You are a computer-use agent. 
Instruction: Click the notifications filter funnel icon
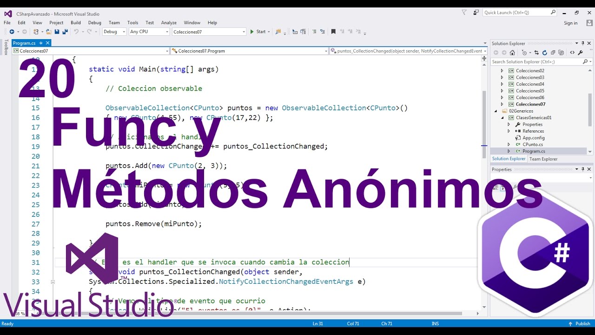[x=464, y=13]
